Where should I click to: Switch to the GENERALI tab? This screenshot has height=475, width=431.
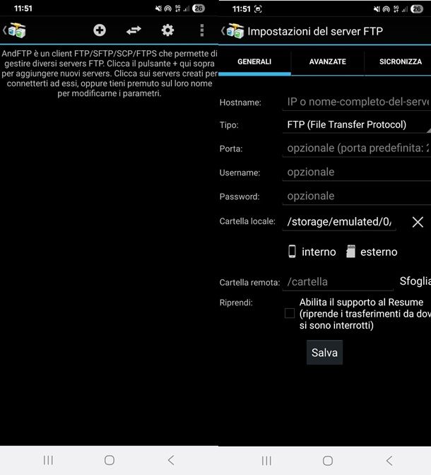[254, 61]
